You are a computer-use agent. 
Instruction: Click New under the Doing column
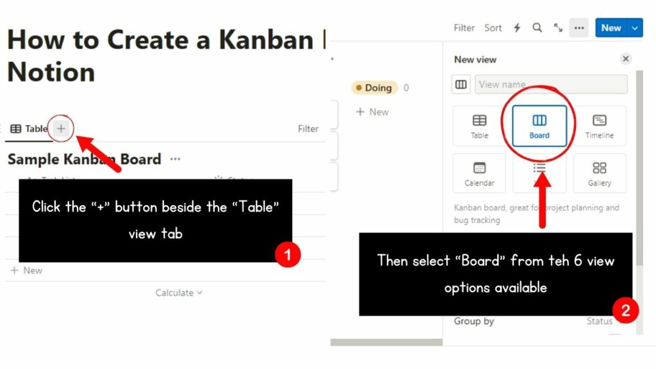click(372, 112)
